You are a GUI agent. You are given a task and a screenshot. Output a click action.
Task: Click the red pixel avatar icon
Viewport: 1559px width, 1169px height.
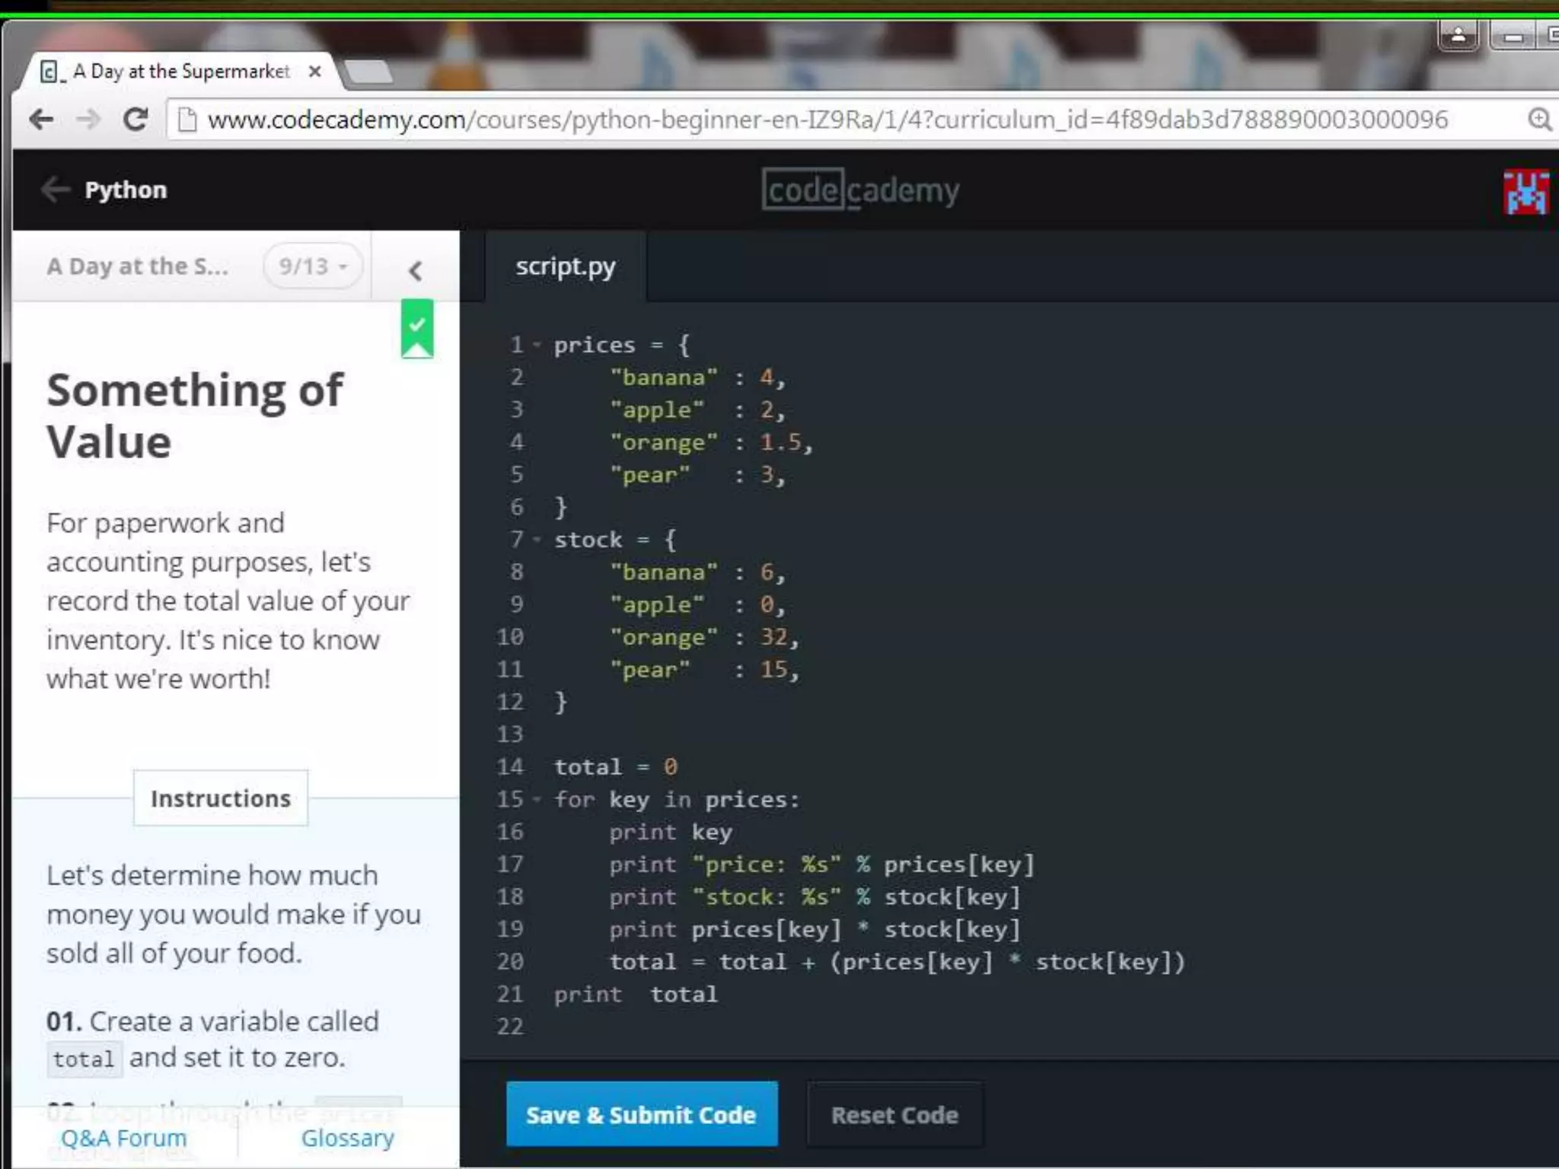pyautogui.click(x=1526, y=192)
